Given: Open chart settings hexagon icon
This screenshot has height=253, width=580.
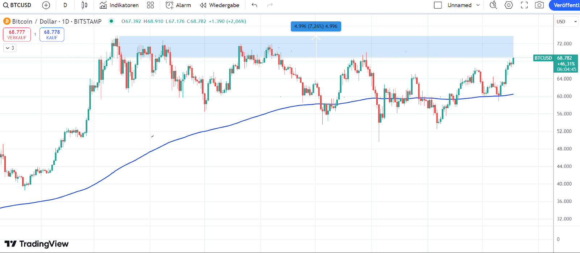Looking at the screenshot, I should [509, 5].
